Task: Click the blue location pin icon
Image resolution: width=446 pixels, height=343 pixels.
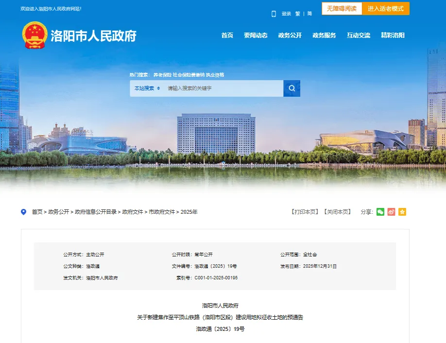Action: point(24,212)
